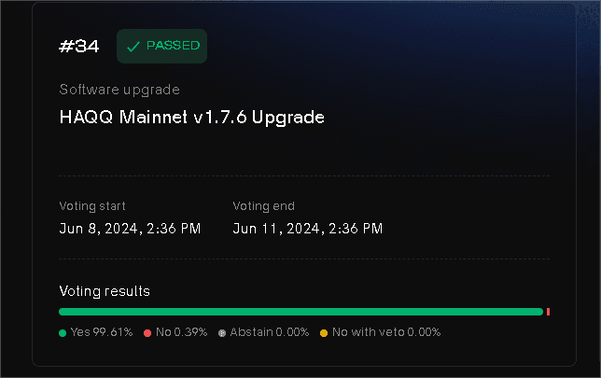This screenshot has height=378, width=601.
Task: Select the PASSED status badge
Action: [x=161, y=47]
